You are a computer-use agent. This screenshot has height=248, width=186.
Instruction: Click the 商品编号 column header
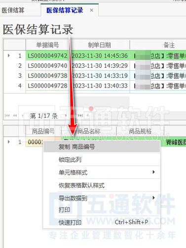[x=43, y=131]
